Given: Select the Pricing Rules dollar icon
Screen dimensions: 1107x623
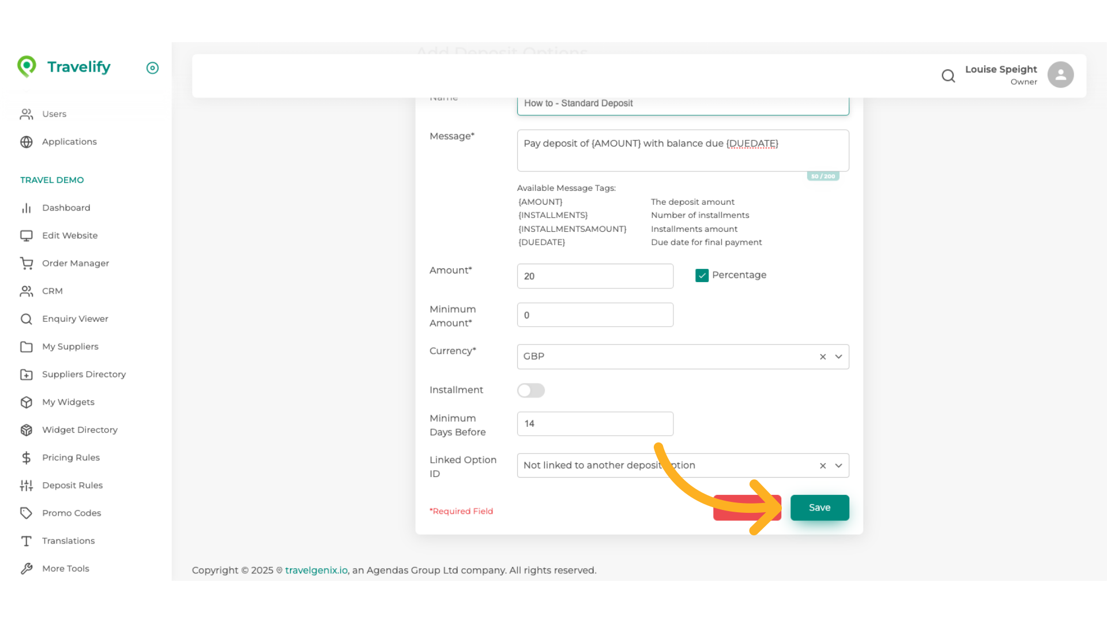Looking at the screenshot, I should (27, 457).
